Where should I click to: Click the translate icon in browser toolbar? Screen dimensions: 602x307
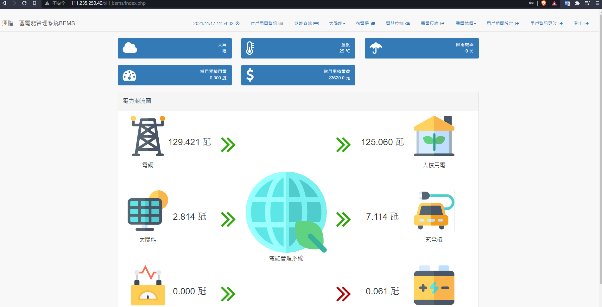coord(567,3)
